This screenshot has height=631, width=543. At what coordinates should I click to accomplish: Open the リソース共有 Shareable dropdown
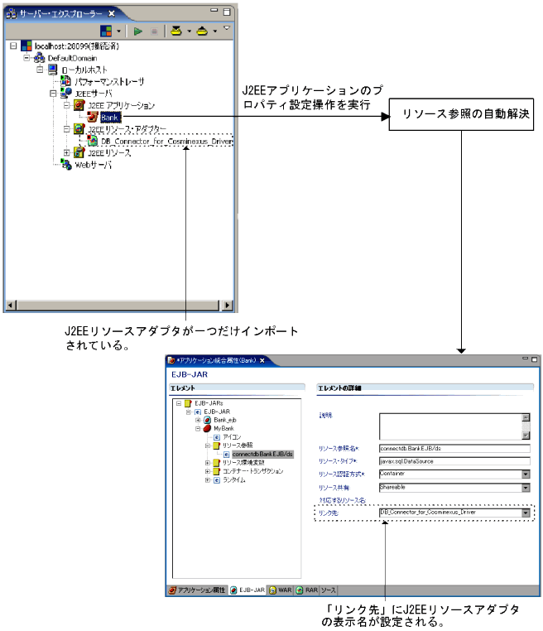pyautogui.click(x=526, y=488)
